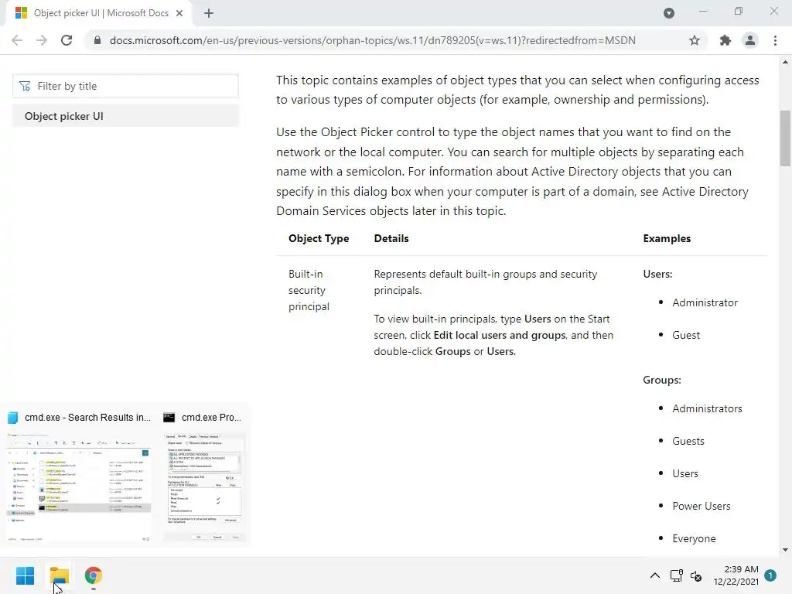Click the Filter by title field

pos(126,86)
